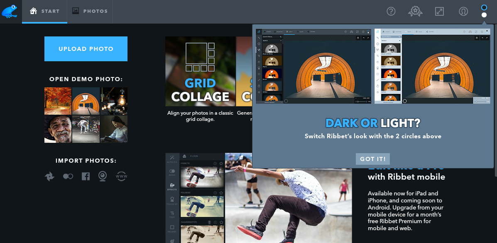Image resolution: width=497 pixels, height=243 pixels.
Task: Import a photo using the webcam icon
Action: [103, 176]
